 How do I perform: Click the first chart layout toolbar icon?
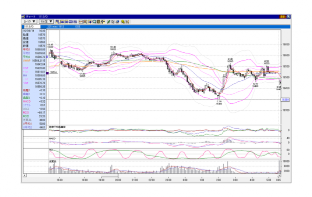[x=57, y=21]
